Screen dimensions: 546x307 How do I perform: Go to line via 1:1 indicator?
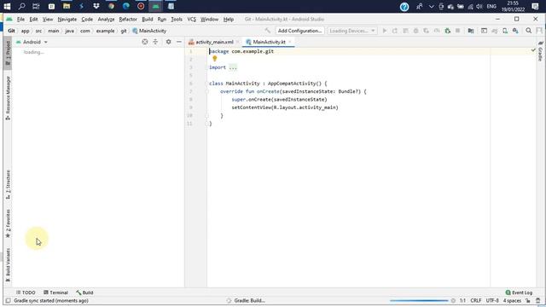click(462, 300)
